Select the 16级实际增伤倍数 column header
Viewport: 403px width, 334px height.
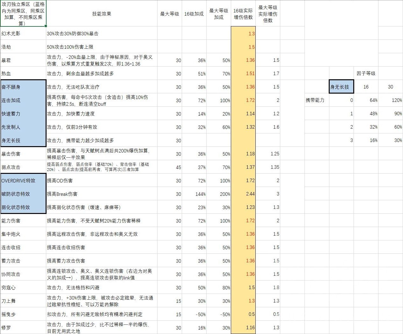pos(243,14)
